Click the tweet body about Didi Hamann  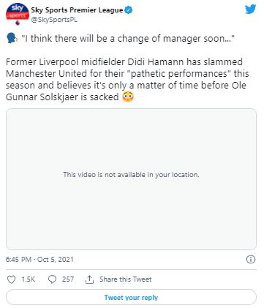click(x=127, y=80)
